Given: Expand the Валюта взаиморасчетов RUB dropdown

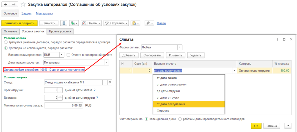Looking at the screenshot, I should [62, 55].
